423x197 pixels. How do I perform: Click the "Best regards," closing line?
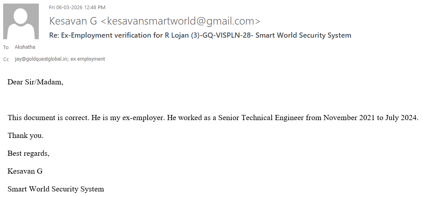click(29, 153)
